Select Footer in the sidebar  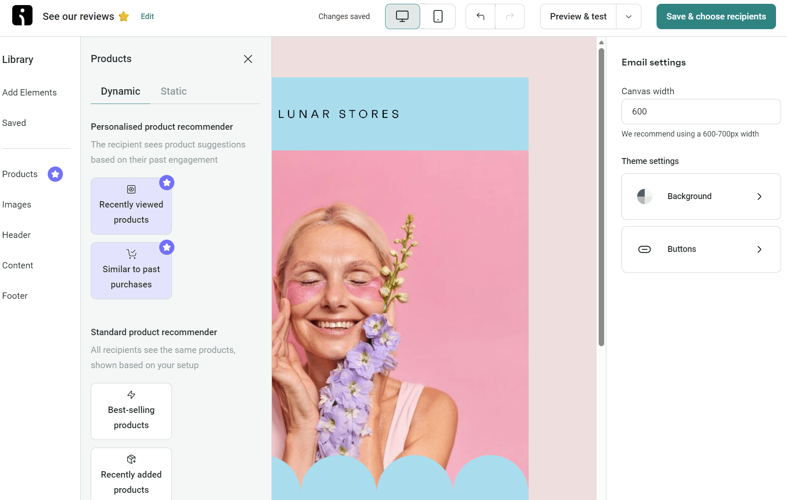pos(15,296)
